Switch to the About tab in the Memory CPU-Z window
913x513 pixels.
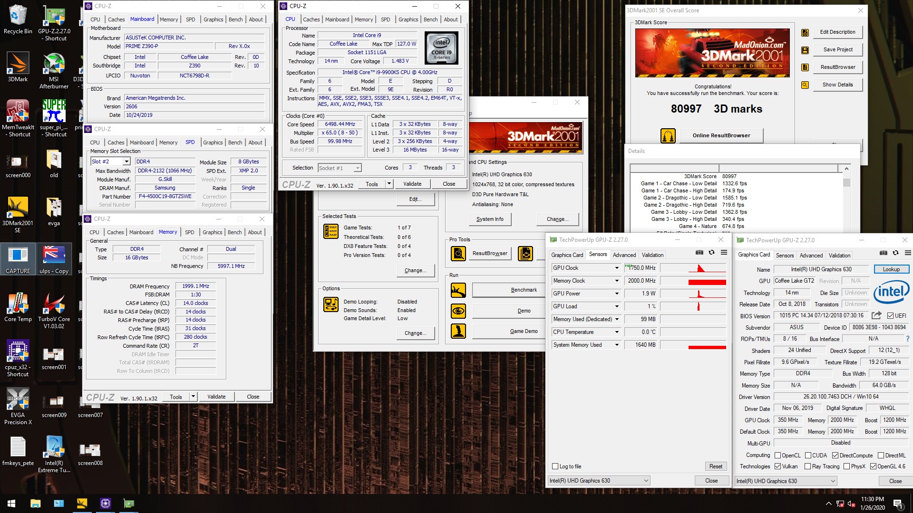point(255,232)
